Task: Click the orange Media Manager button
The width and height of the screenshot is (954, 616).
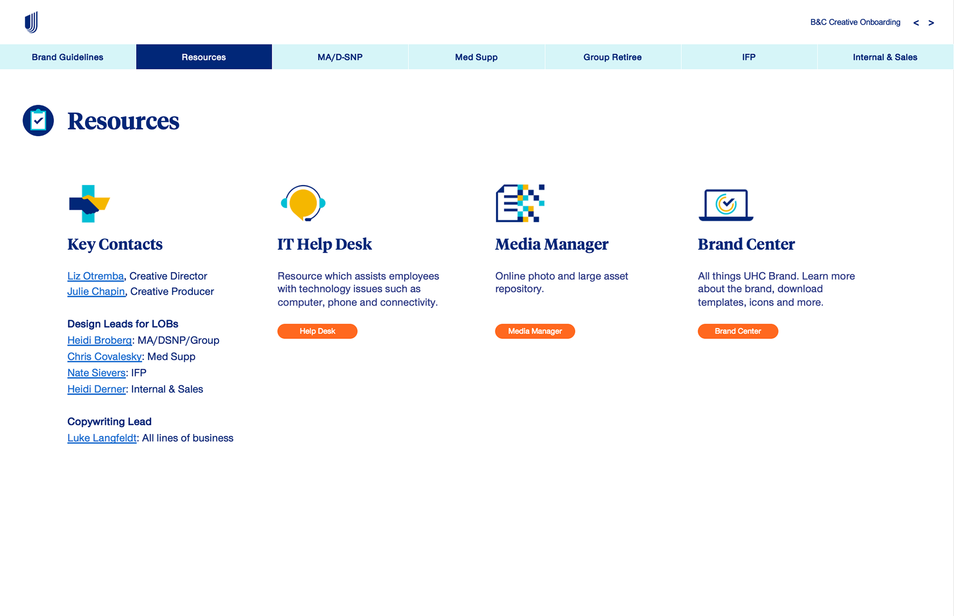Action: point(535,331)
